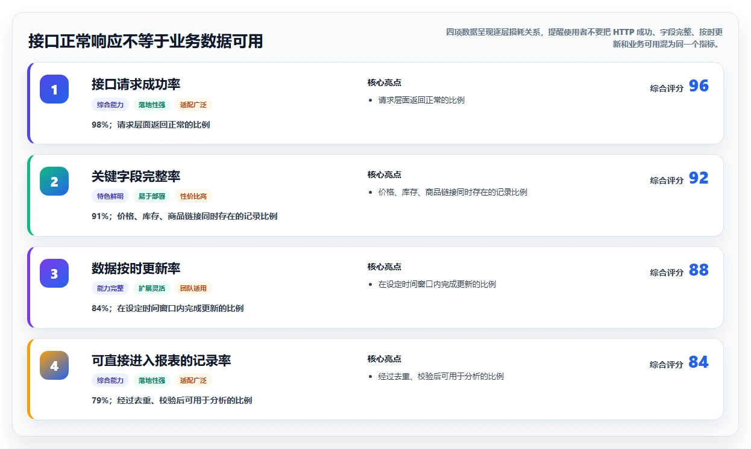751x449 pixels.
Task: Open the 接口请求成功率 card title
Action: [x=136, y=84]
